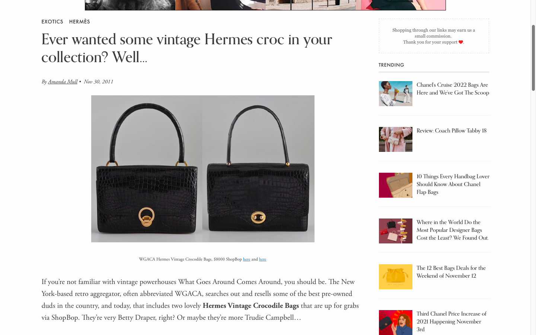Open 'Where in the World' designer bags link
This screenshot has height=335, width=536.
pyautogui.click(x=453, y=230)
